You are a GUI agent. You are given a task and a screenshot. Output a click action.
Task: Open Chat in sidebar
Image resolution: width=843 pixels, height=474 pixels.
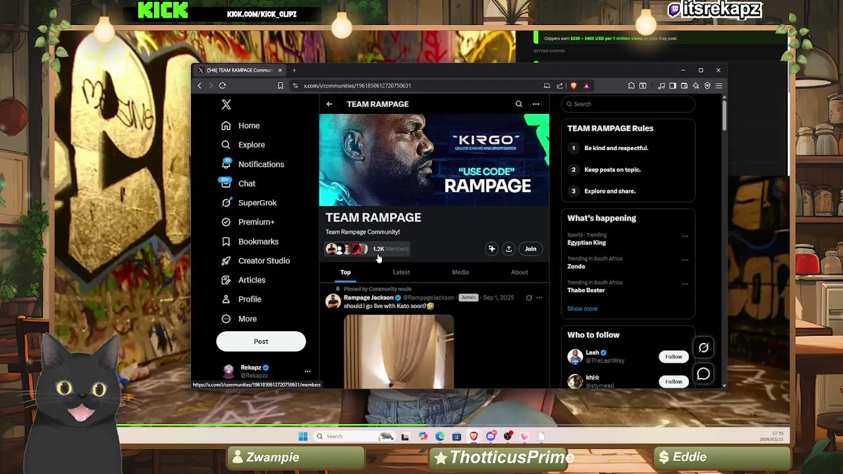click(x=238, y=184)
